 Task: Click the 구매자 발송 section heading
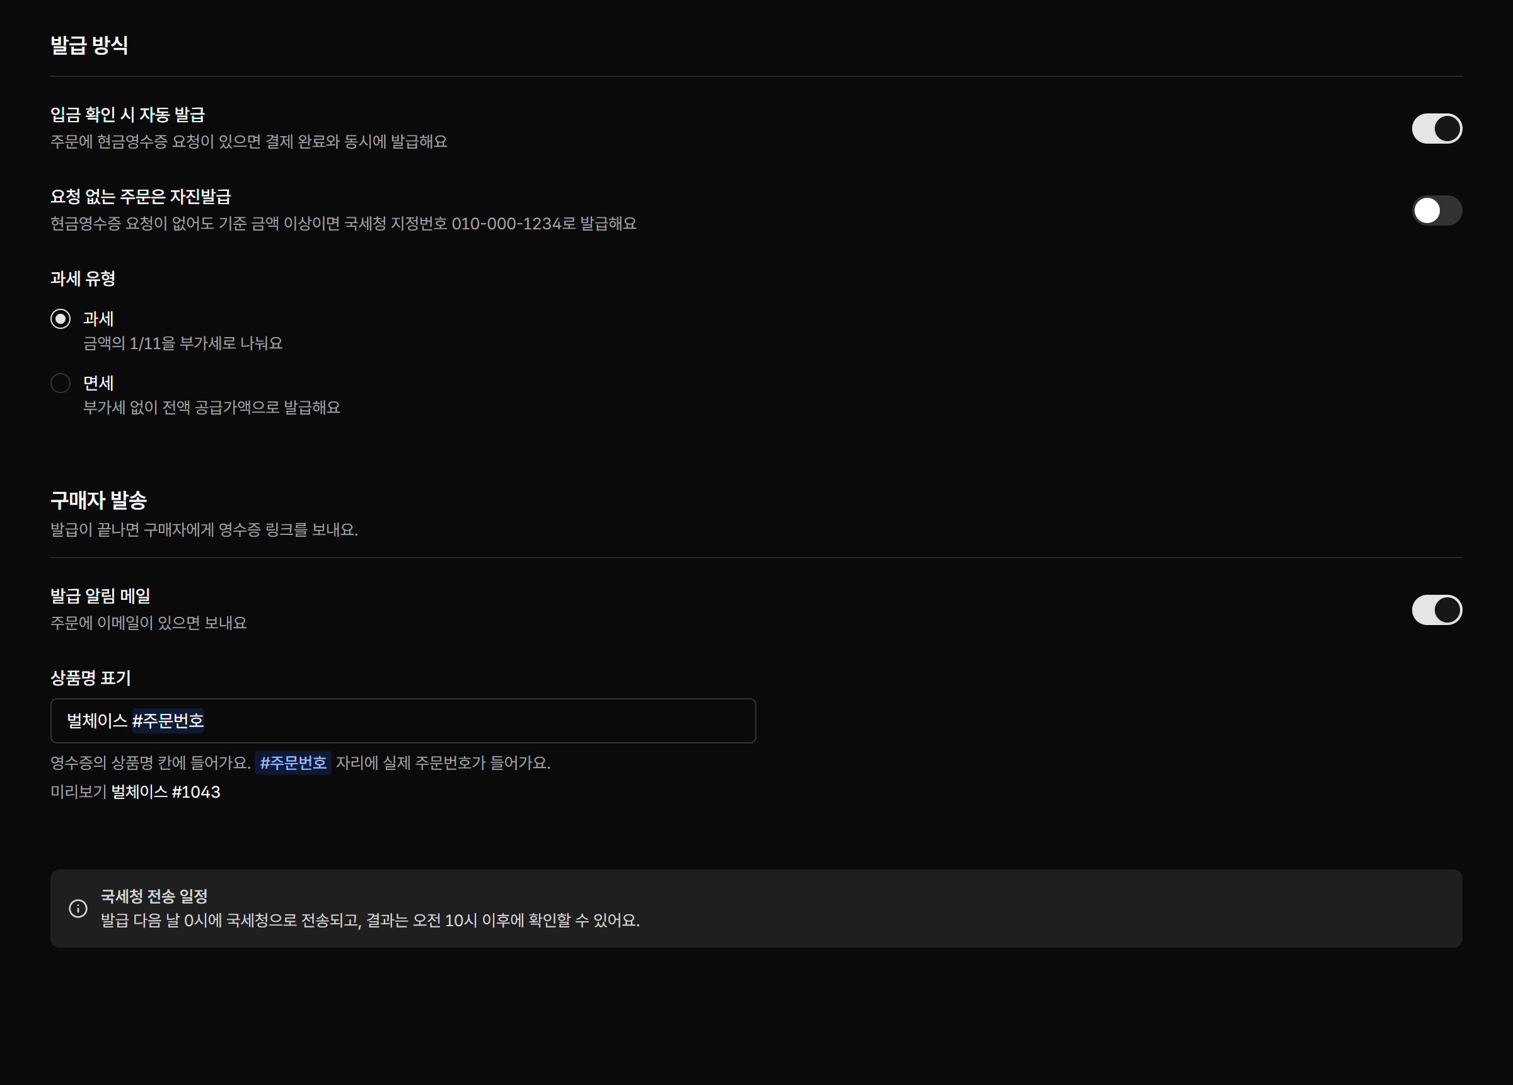[x=99, y=500]
